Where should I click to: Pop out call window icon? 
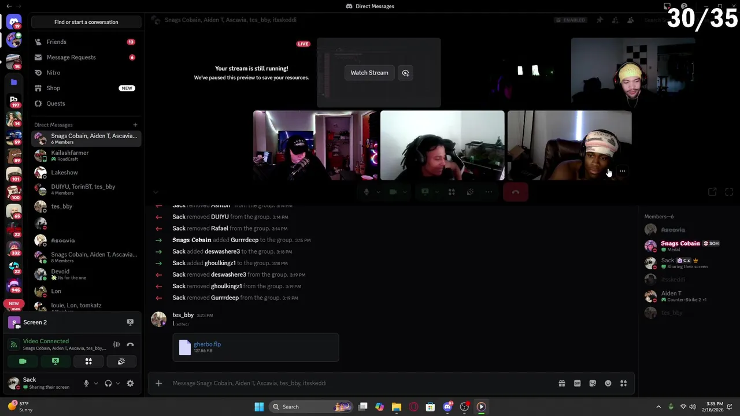pos(712,192)
